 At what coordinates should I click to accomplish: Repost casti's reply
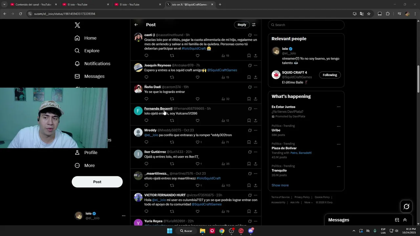click(x=172, y=56)
